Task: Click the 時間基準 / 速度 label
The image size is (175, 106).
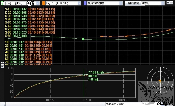Action: pos(115,104)
